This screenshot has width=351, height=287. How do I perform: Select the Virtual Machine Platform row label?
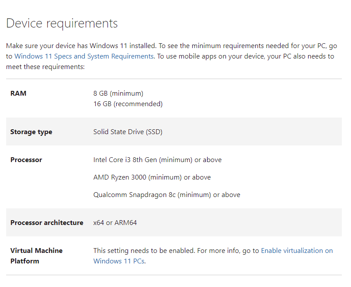tap(36, 256)
